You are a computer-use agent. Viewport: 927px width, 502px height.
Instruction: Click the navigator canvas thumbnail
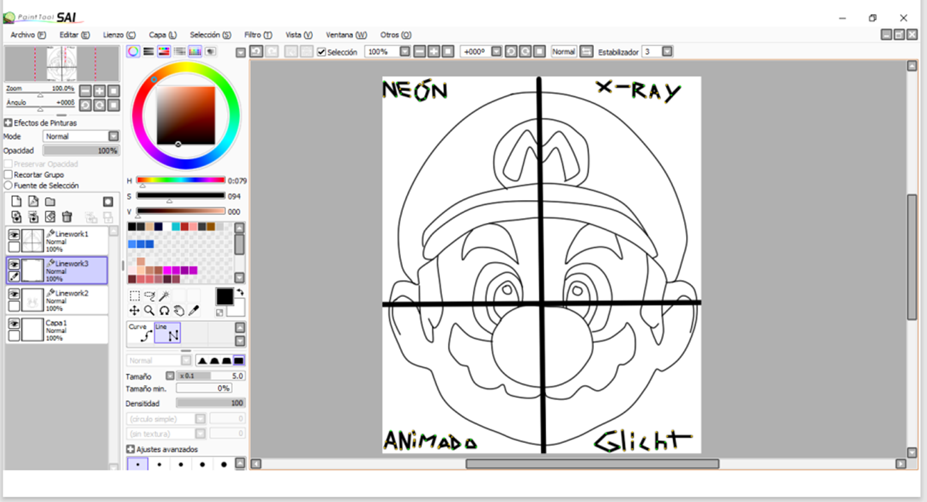click(62, 64)
